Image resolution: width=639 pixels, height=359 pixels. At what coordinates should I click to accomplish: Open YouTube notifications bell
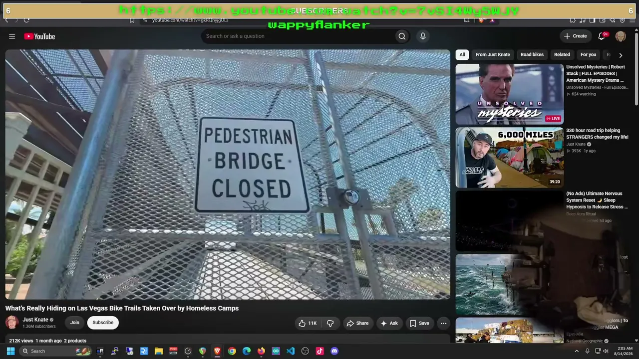coord(602,36)
